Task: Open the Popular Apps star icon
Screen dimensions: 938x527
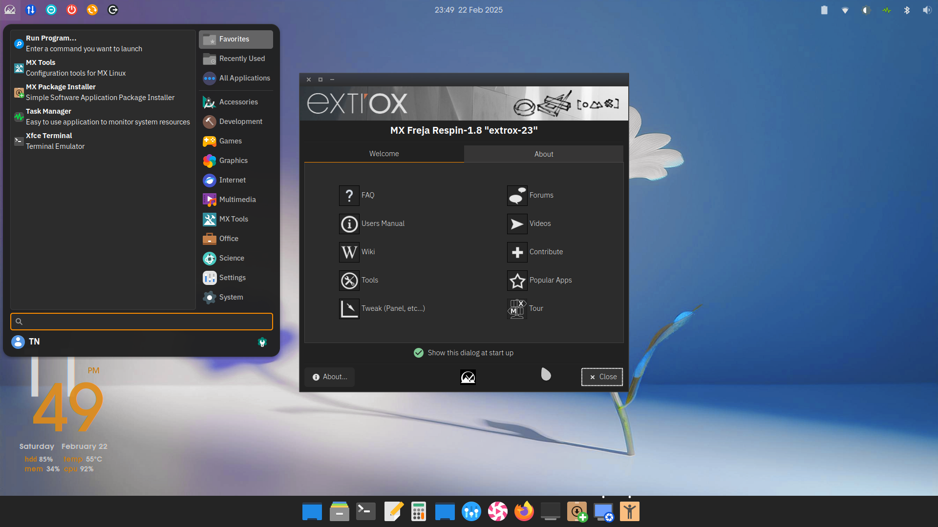Action: point(517,281)
